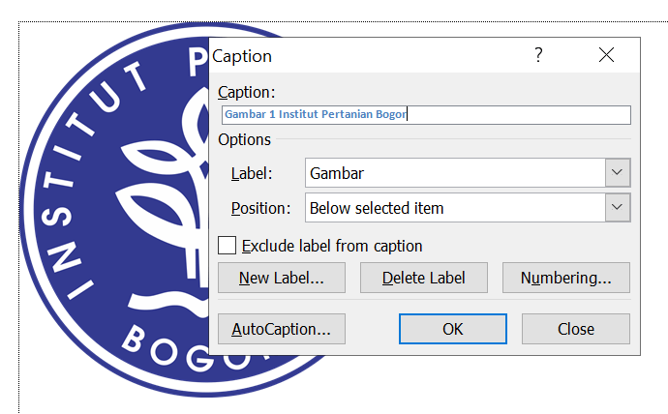
Task: Open the Numbering... options
Action: [x=565, y=278]
